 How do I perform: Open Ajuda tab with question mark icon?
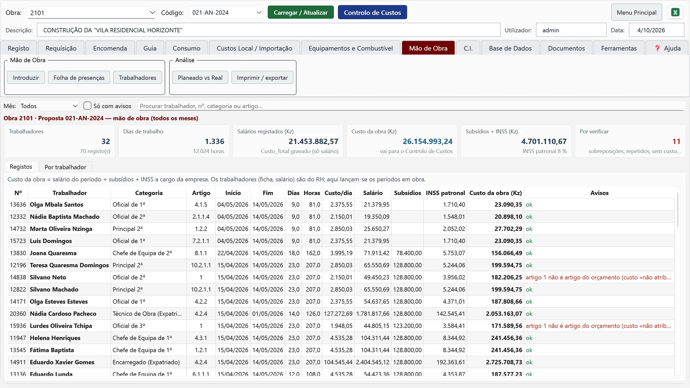click(x=667, y=48)
